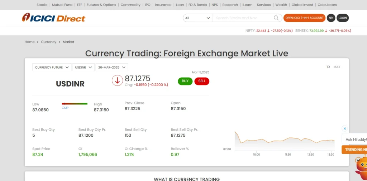This screenshot has width=367, height=181.
Task: Click the USDINR intraday price chart
Action: 285,141
